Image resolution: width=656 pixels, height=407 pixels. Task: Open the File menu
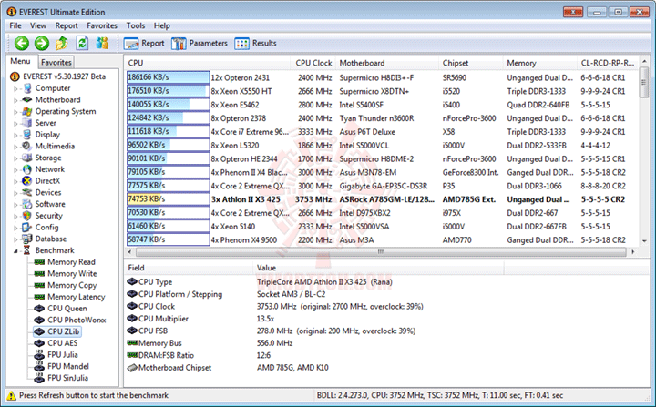click(15, 25)
